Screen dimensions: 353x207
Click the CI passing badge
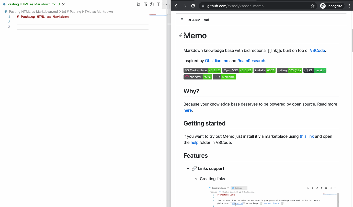(315, 70)
